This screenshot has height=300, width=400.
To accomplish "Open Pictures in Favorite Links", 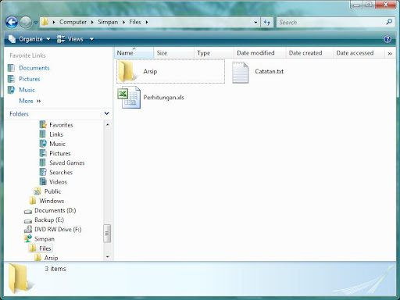I will [x=30, y=79].
